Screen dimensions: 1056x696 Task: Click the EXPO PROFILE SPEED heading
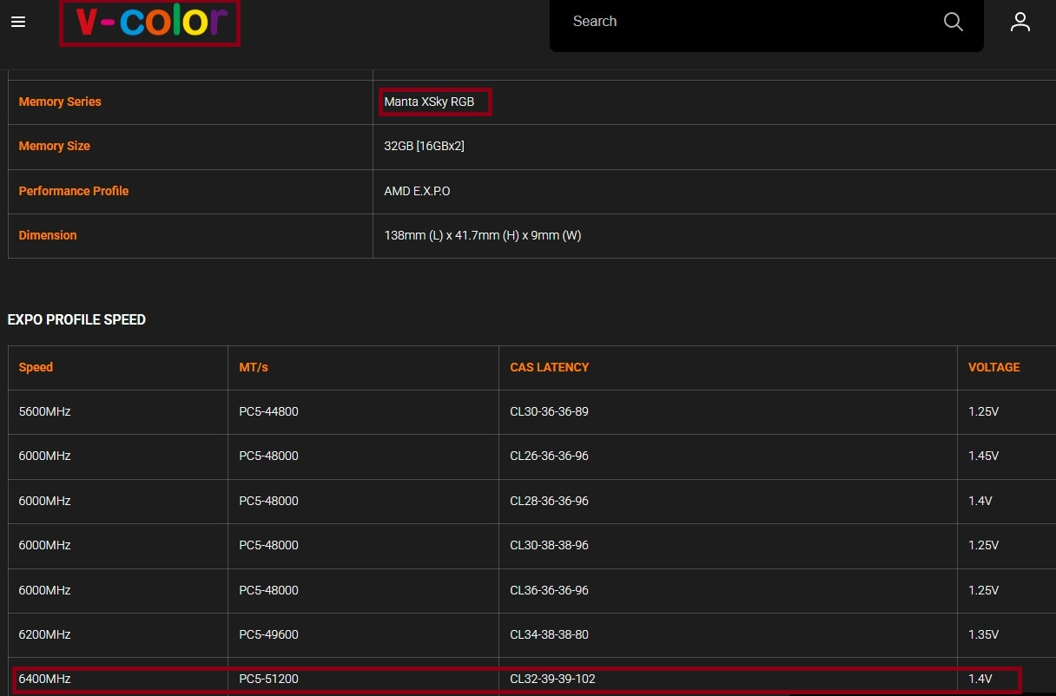[76, 319]
